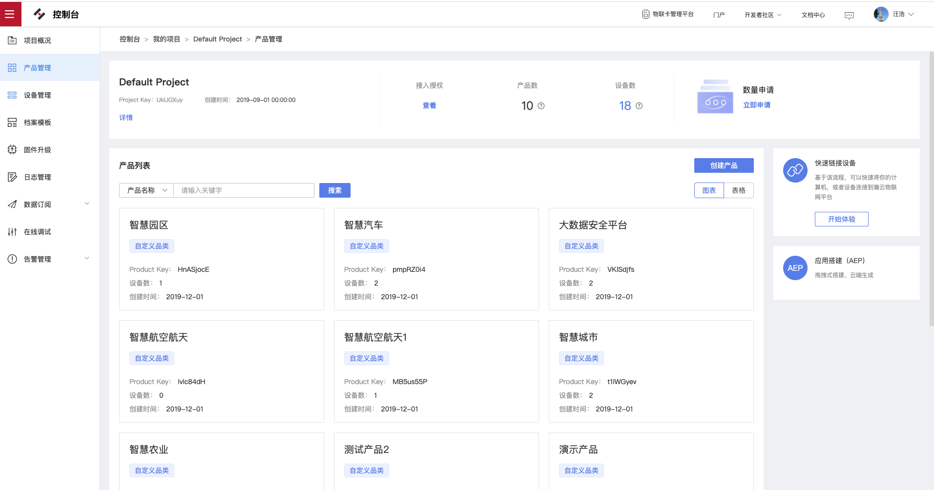Open the 智慧城市 product card
This screenshot has height=490, width=934.
pos(651,371)
